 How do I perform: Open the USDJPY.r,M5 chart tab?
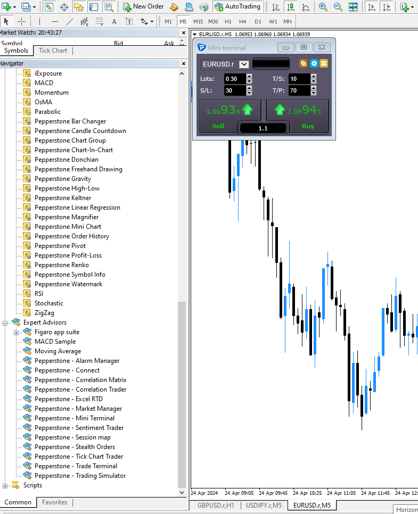(x=264, y=505)
